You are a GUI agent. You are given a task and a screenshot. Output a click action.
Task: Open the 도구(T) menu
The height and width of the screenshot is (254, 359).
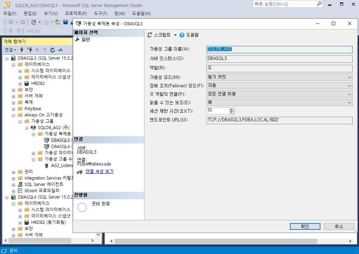click(101, 14)
